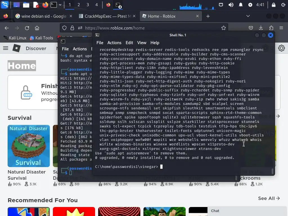
Task: Open the Kali Tools bookmark
Action: (42, 38)
